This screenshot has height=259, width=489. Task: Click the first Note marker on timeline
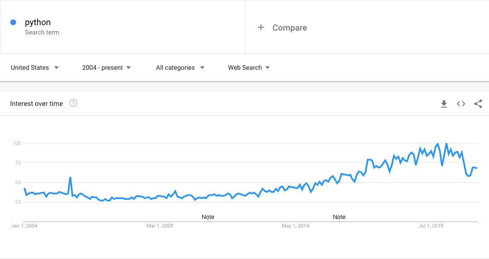click(x=208, y=217)
